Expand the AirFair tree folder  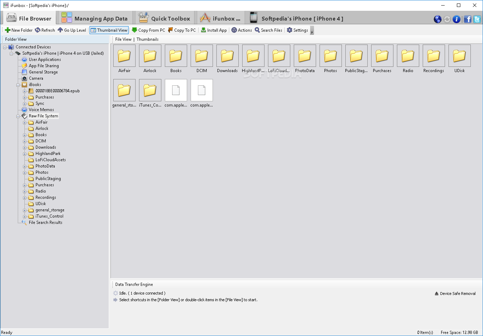tap(25, 123)
